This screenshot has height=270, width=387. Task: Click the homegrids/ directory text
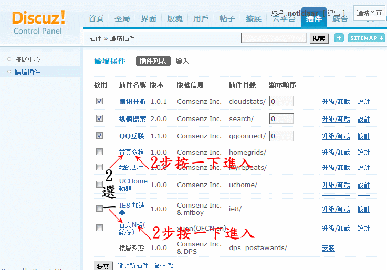pyautogui.click(x=247, y=153)
